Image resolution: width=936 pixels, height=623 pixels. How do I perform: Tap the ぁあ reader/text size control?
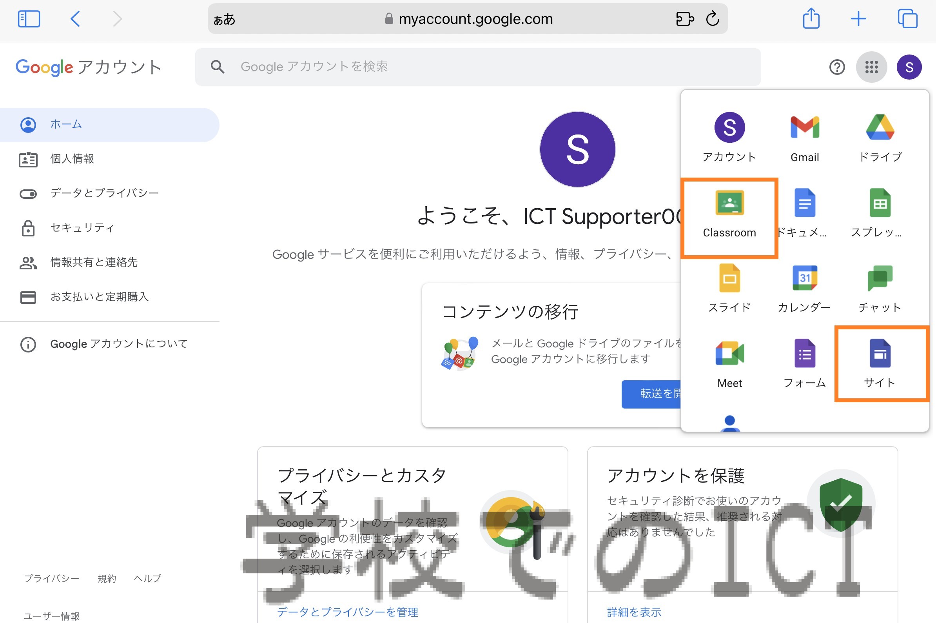224,19
